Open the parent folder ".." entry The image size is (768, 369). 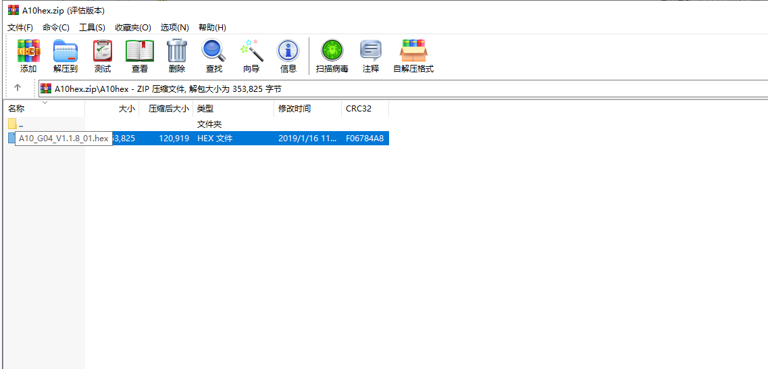(20, 124)
